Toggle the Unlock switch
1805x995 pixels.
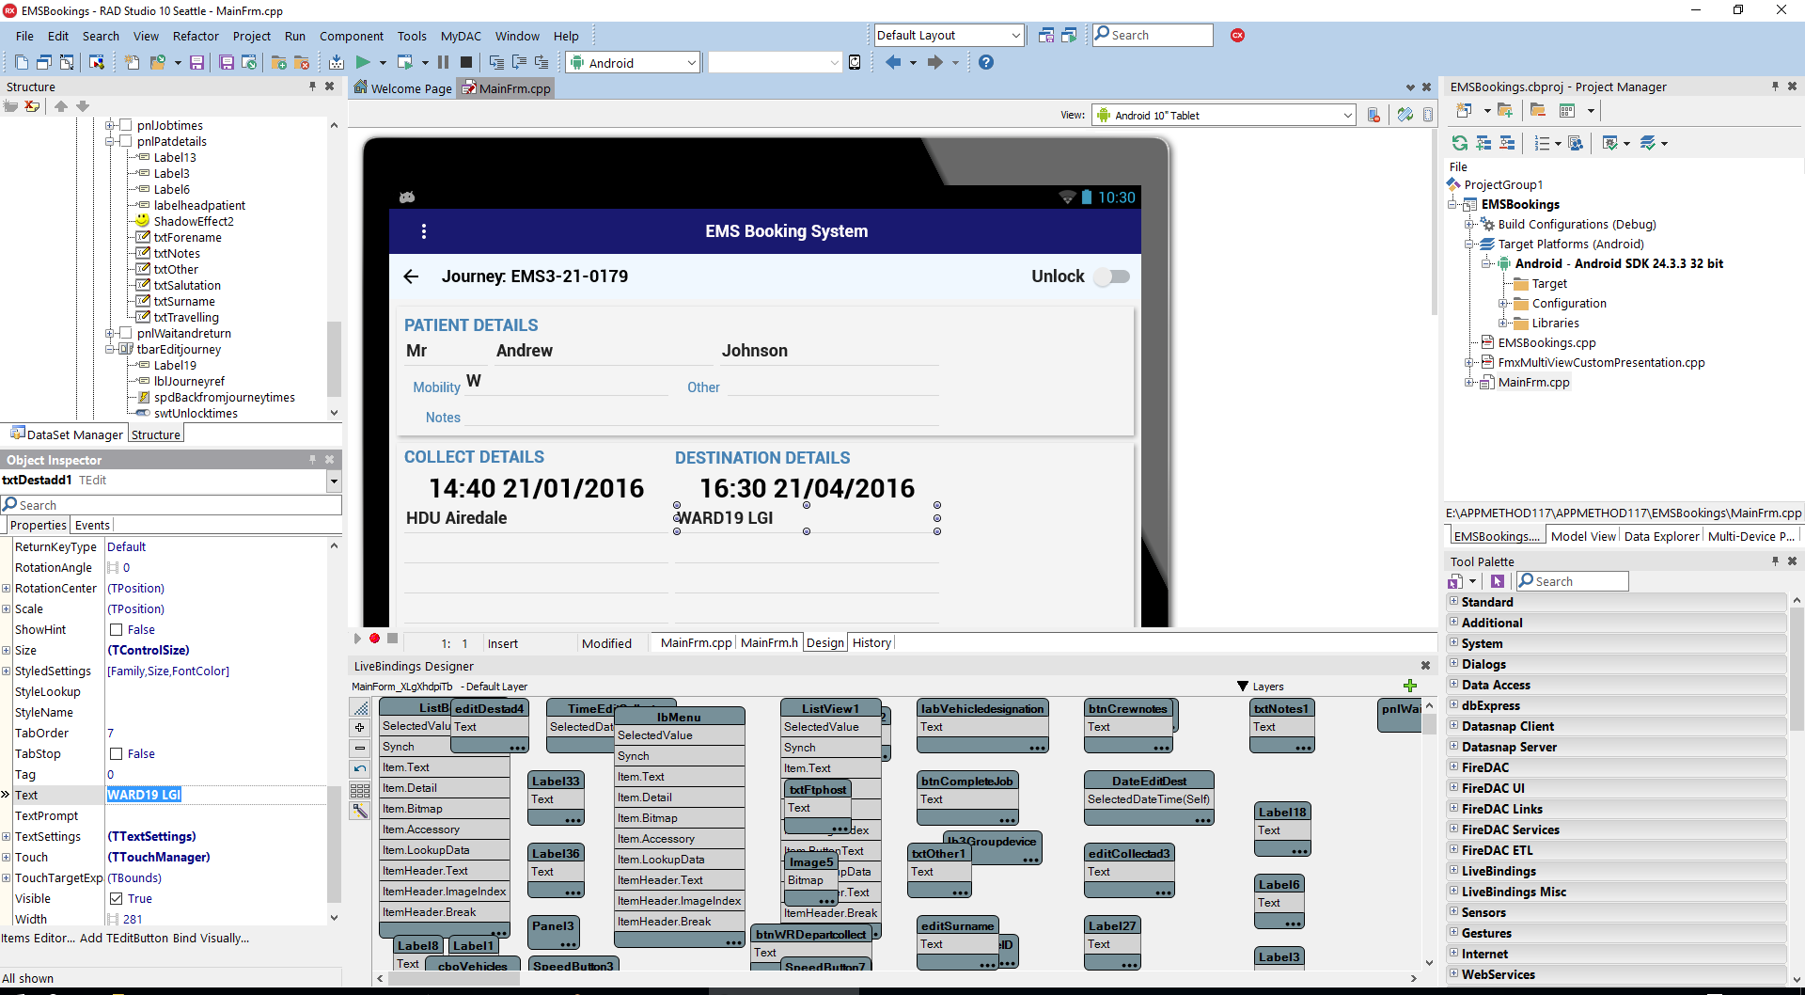pos(1111,276)
